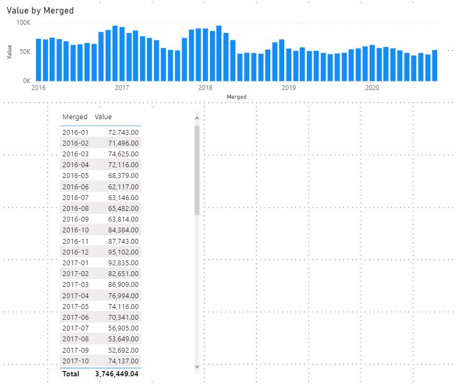Click the last bar of the chart
This screenshot has width=456, height=385.
[435, 66]
